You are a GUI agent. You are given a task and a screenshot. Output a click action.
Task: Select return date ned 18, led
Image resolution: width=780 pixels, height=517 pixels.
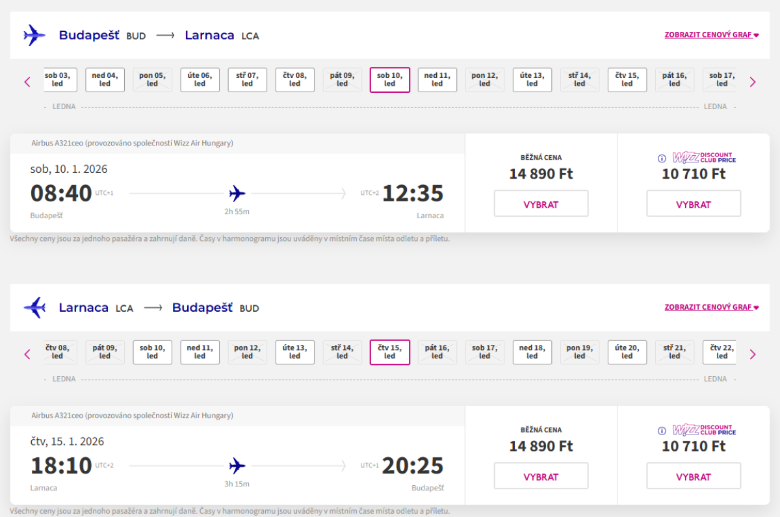coord(532,352)
